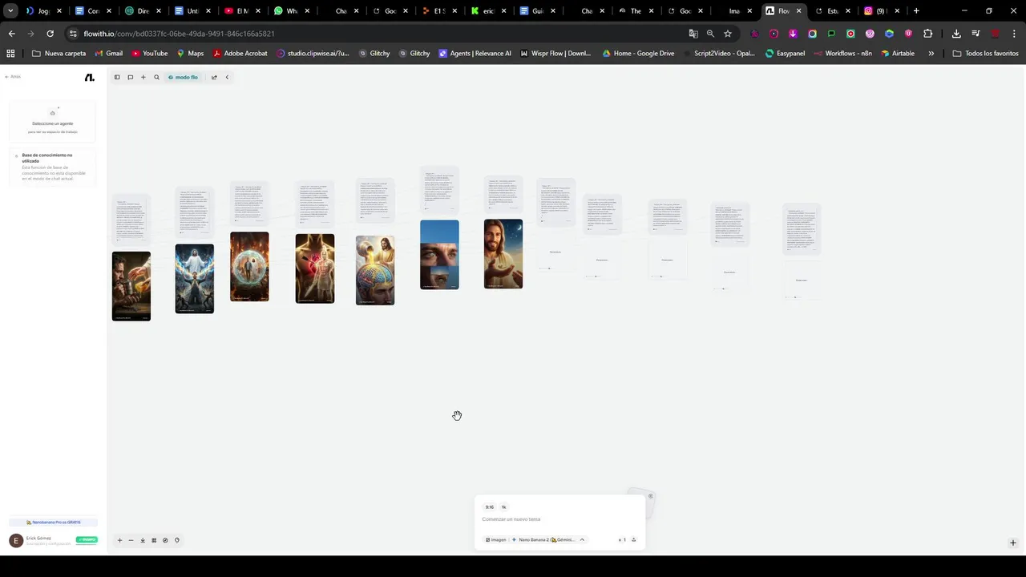The image size is (1026, 577).
Task: Zoom out the canvas with bottom minus icon
Action: tap(131, 540)
